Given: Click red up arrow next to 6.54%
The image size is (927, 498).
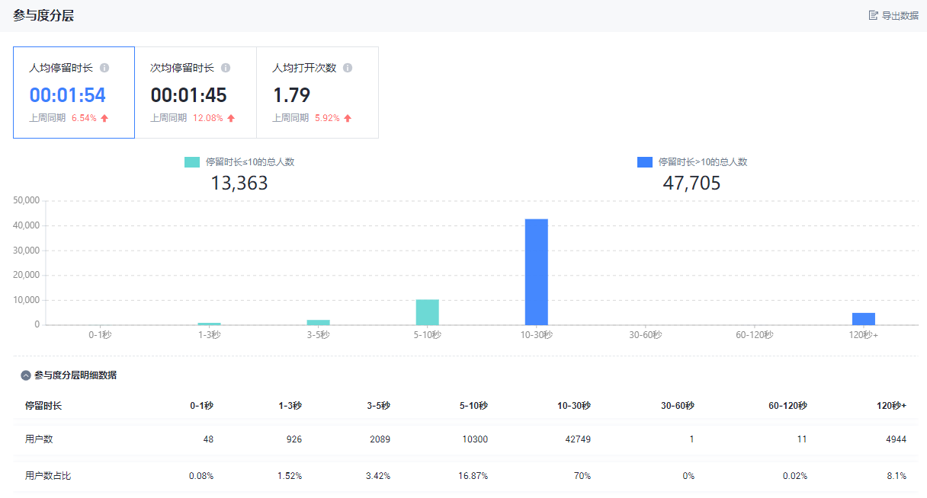Looking at the screenshot, I should [x=104, y=118].
